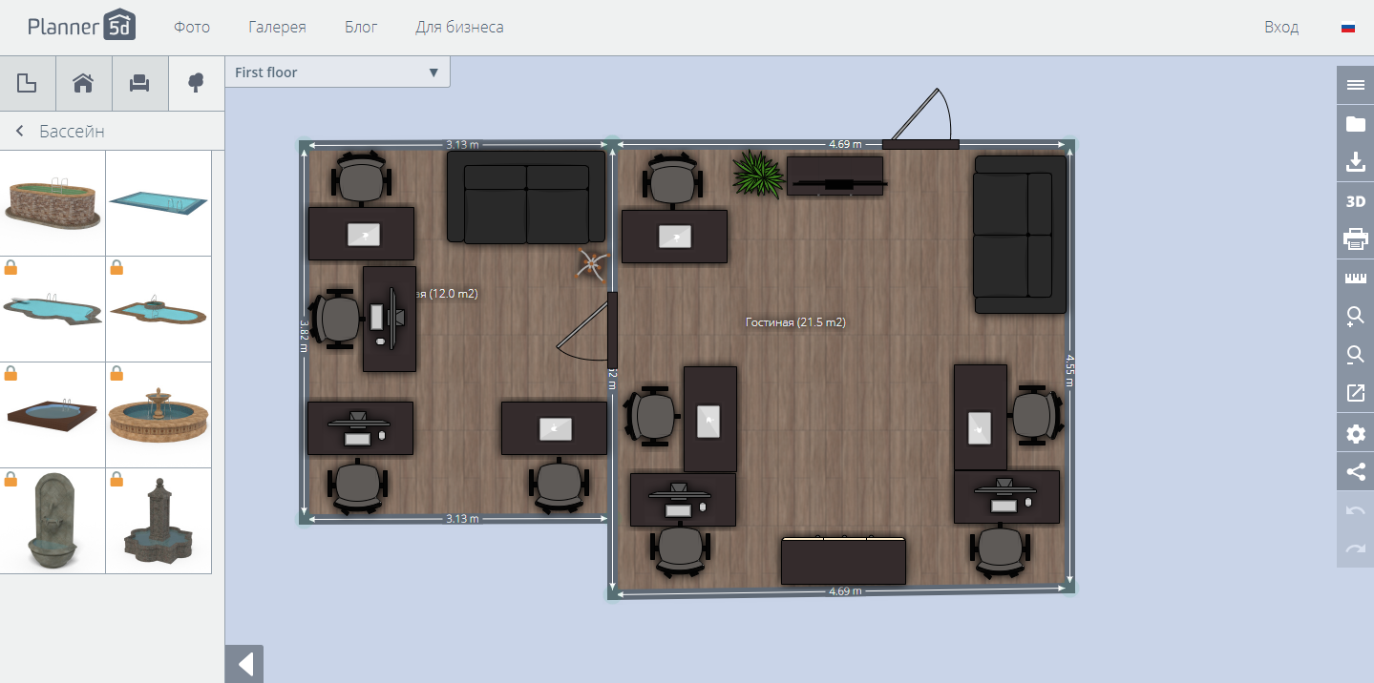The width and height of the screenshot is (1374, 683).
Task: Open the Russian flag language selector
Action: [x=1348, y=28]
